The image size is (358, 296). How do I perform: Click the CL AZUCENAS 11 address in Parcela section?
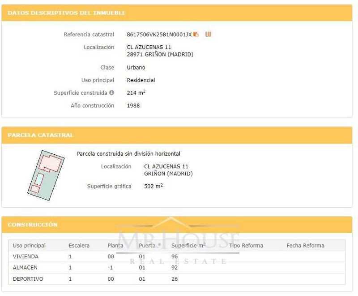[x=166, y=166]
